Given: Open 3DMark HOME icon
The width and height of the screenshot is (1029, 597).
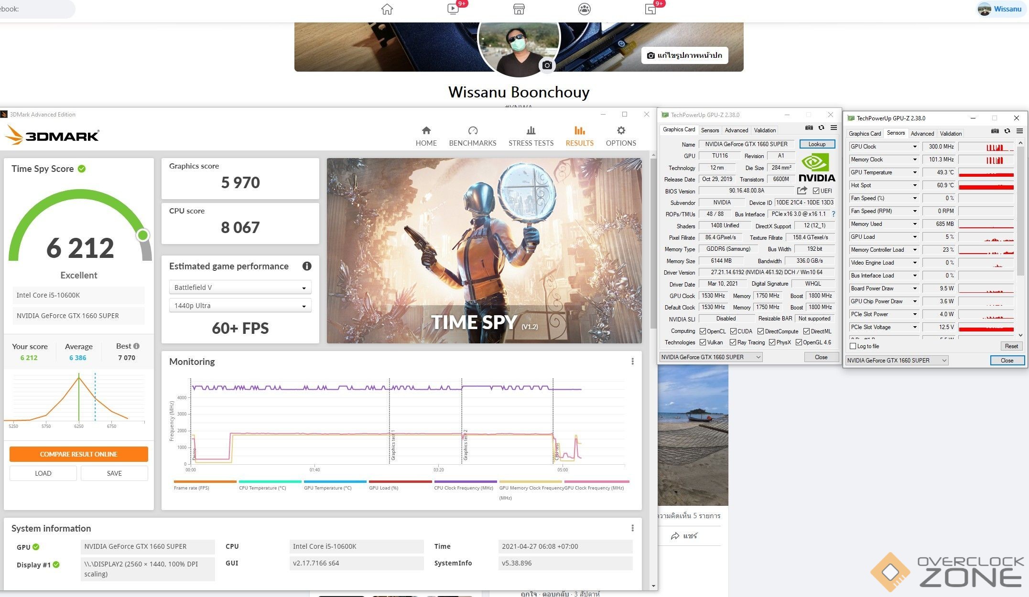Looking at the screenshot, I should 426,130.
